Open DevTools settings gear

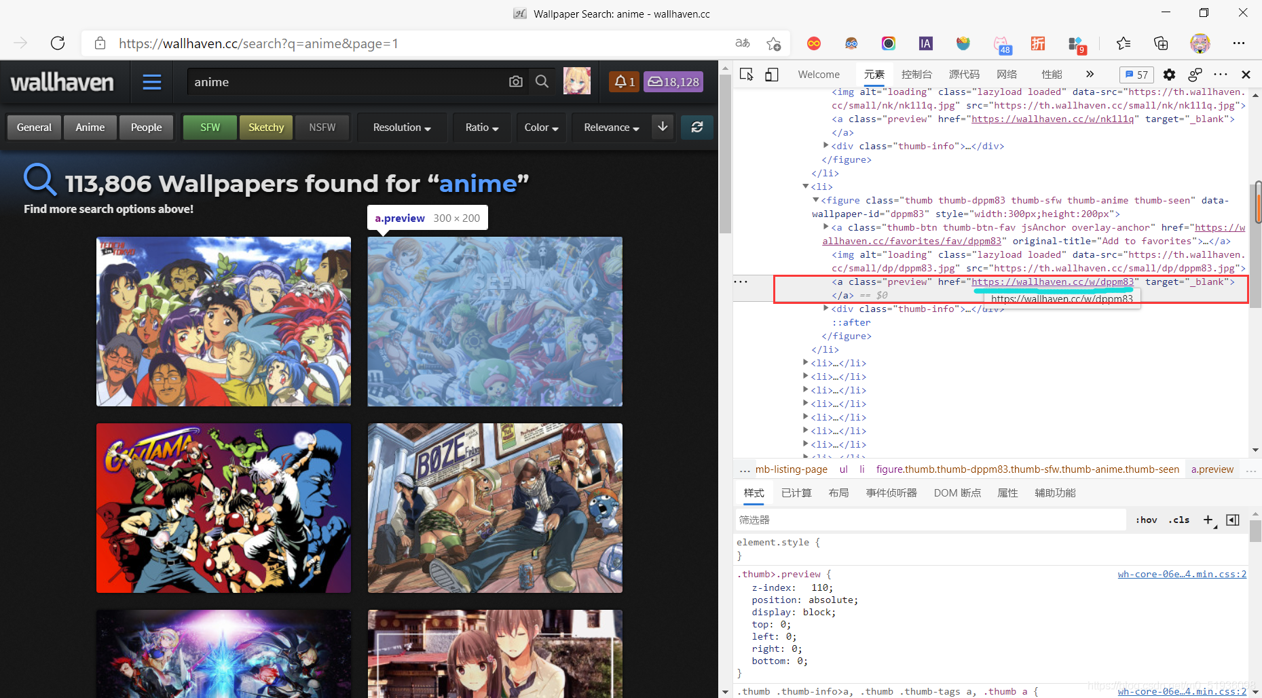(1169, 75)
